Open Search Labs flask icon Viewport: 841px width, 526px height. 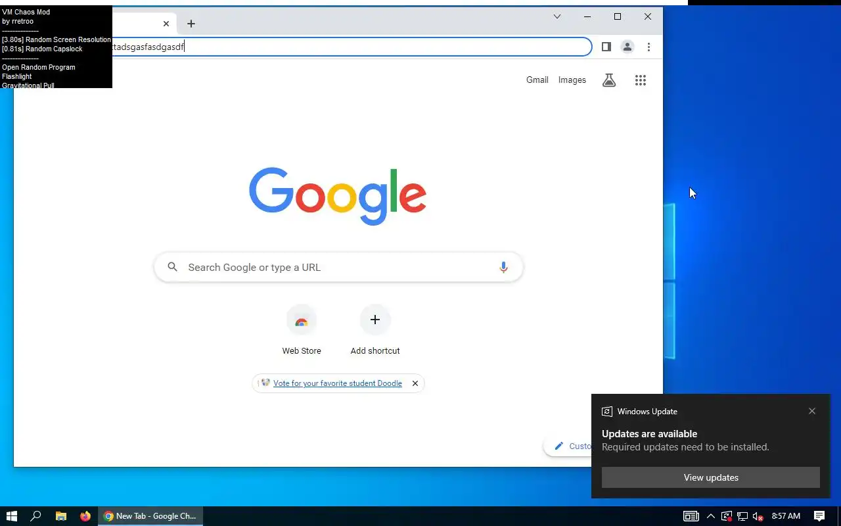609,80
